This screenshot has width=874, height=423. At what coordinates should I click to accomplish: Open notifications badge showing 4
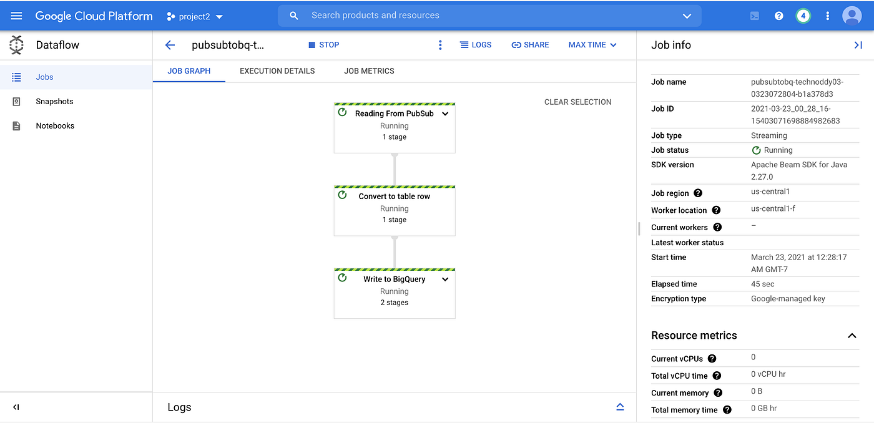click(x=803, y=16)
